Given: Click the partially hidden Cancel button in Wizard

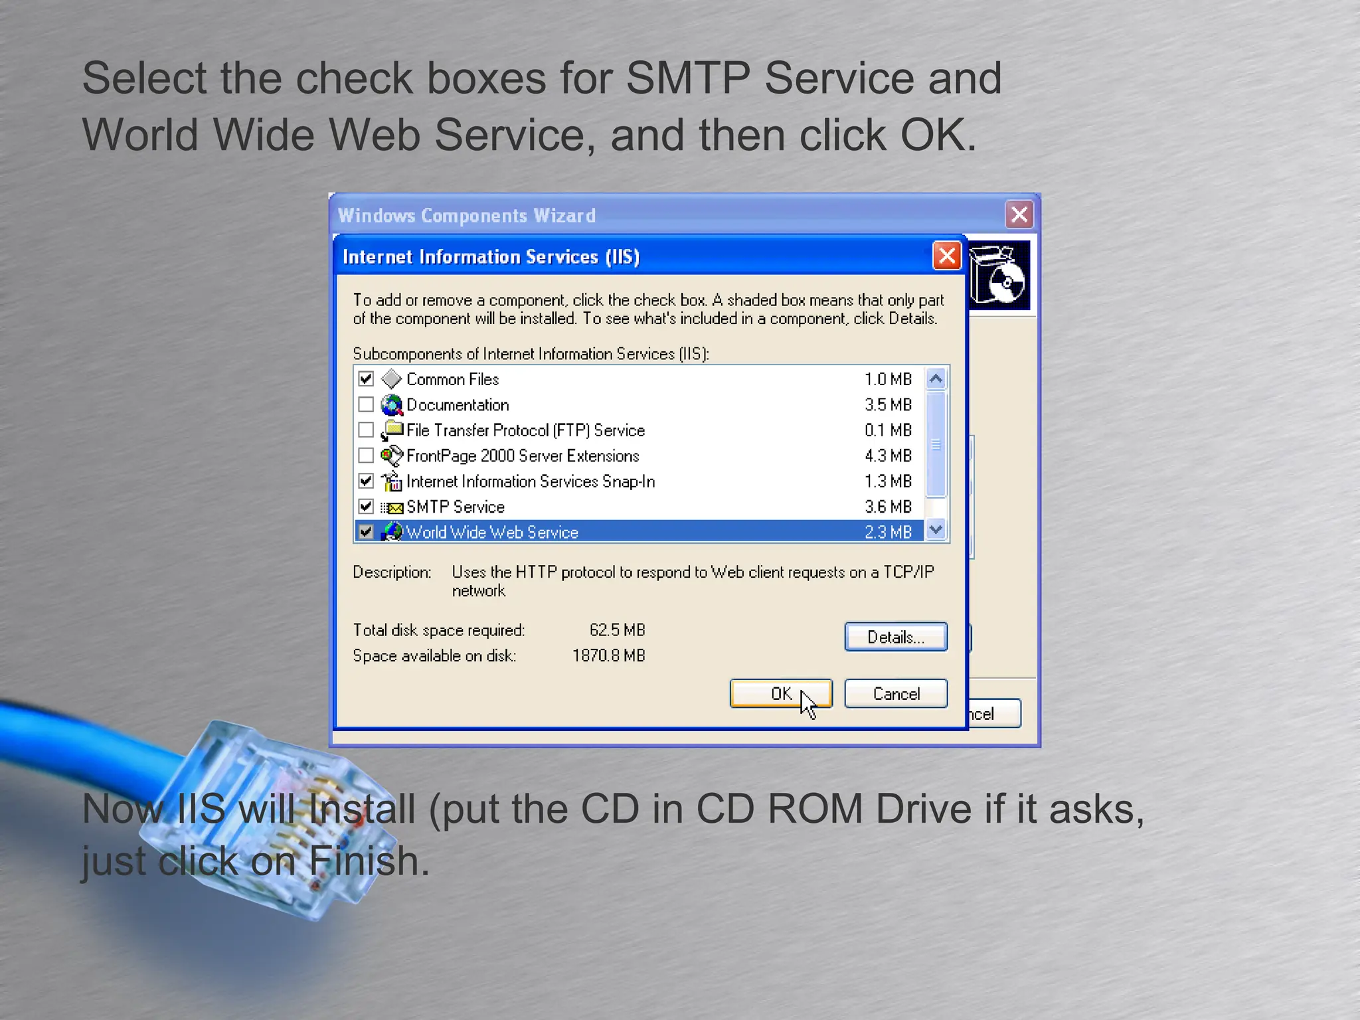Looking at the screenshot, I should coord(994,714).
